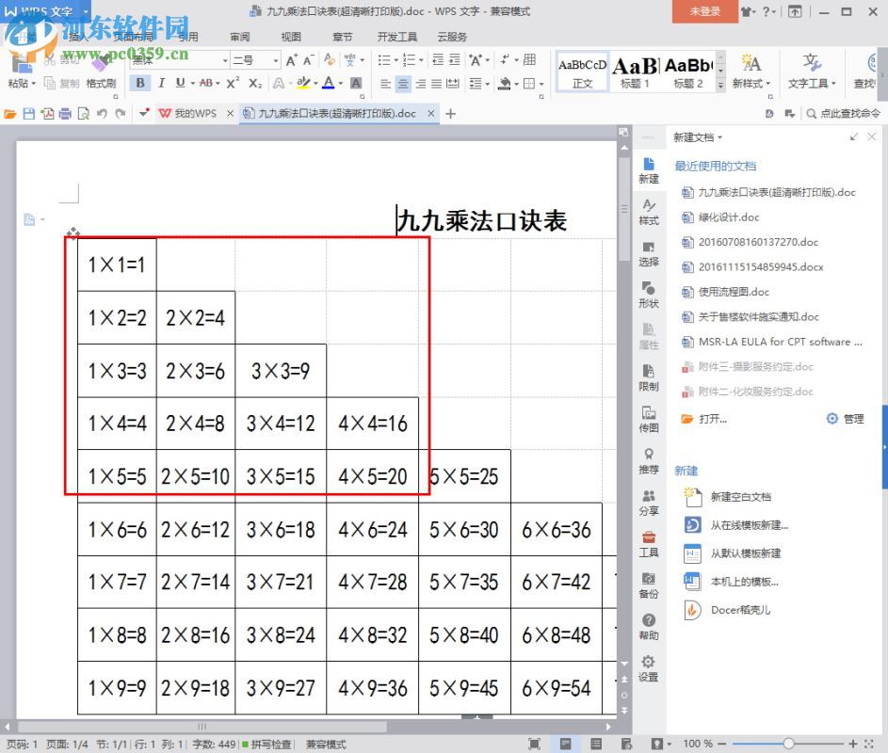This screenshot has width=888, height=753.
Task: Click the horizontal scrollbar below the document
Action: point(202,726)
